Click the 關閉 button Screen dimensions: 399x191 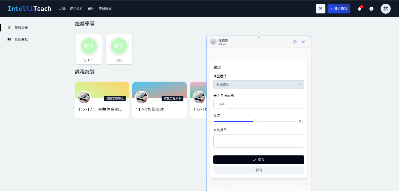point(259,170)
